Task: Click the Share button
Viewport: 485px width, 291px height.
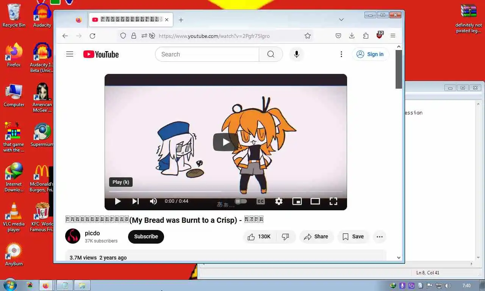Action: tap(316, 236)
